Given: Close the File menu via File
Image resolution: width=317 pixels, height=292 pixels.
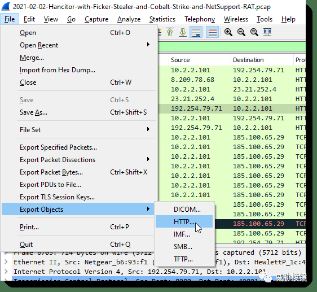Looking at the screenshot, I should [10, 19].
